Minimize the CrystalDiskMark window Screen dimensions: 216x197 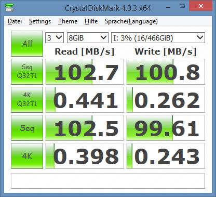tap(168, 7)
